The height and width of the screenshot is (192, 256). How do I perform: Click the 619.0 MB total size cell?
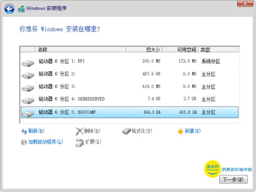pos(151,86)
